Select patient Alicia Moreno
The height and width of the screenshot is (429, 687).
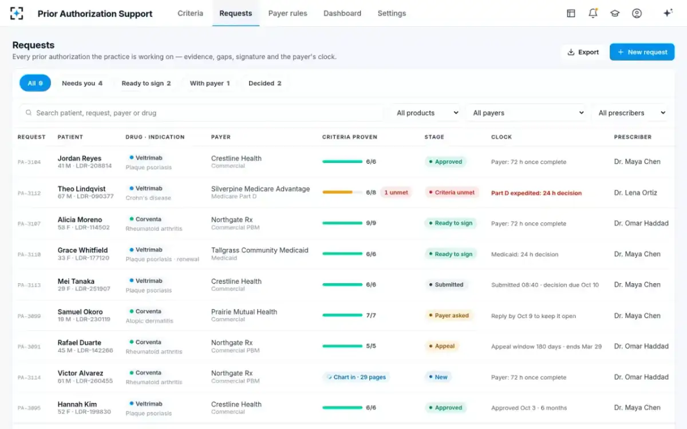click(x=80, y=220)
